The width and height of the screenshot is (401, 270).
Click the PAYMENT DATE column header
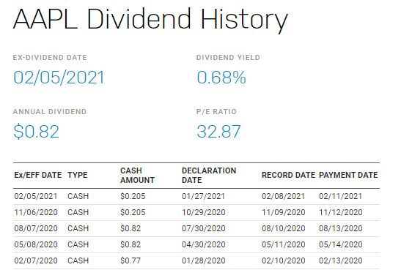tap(348, 175)
